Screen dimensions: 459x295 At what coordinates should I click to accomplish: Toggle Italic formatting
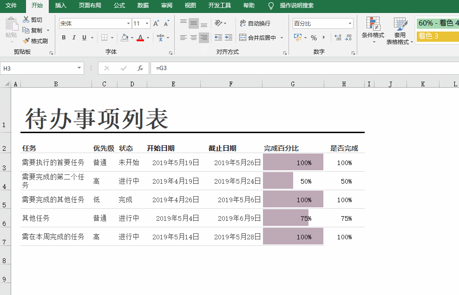click(74, 38)
